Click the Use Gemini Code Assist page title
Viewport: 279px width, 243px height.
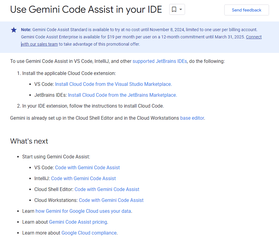(x=86, y=10)
